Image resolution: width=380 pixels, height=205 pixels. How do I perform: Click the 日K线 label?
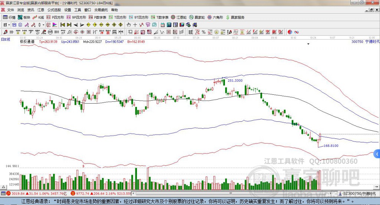(x=6, y=39)
